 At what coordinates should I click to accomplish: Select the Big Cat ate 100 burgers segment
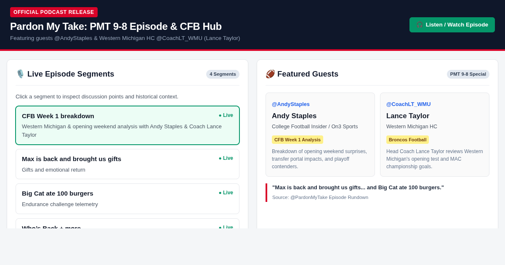pos(128,199)
